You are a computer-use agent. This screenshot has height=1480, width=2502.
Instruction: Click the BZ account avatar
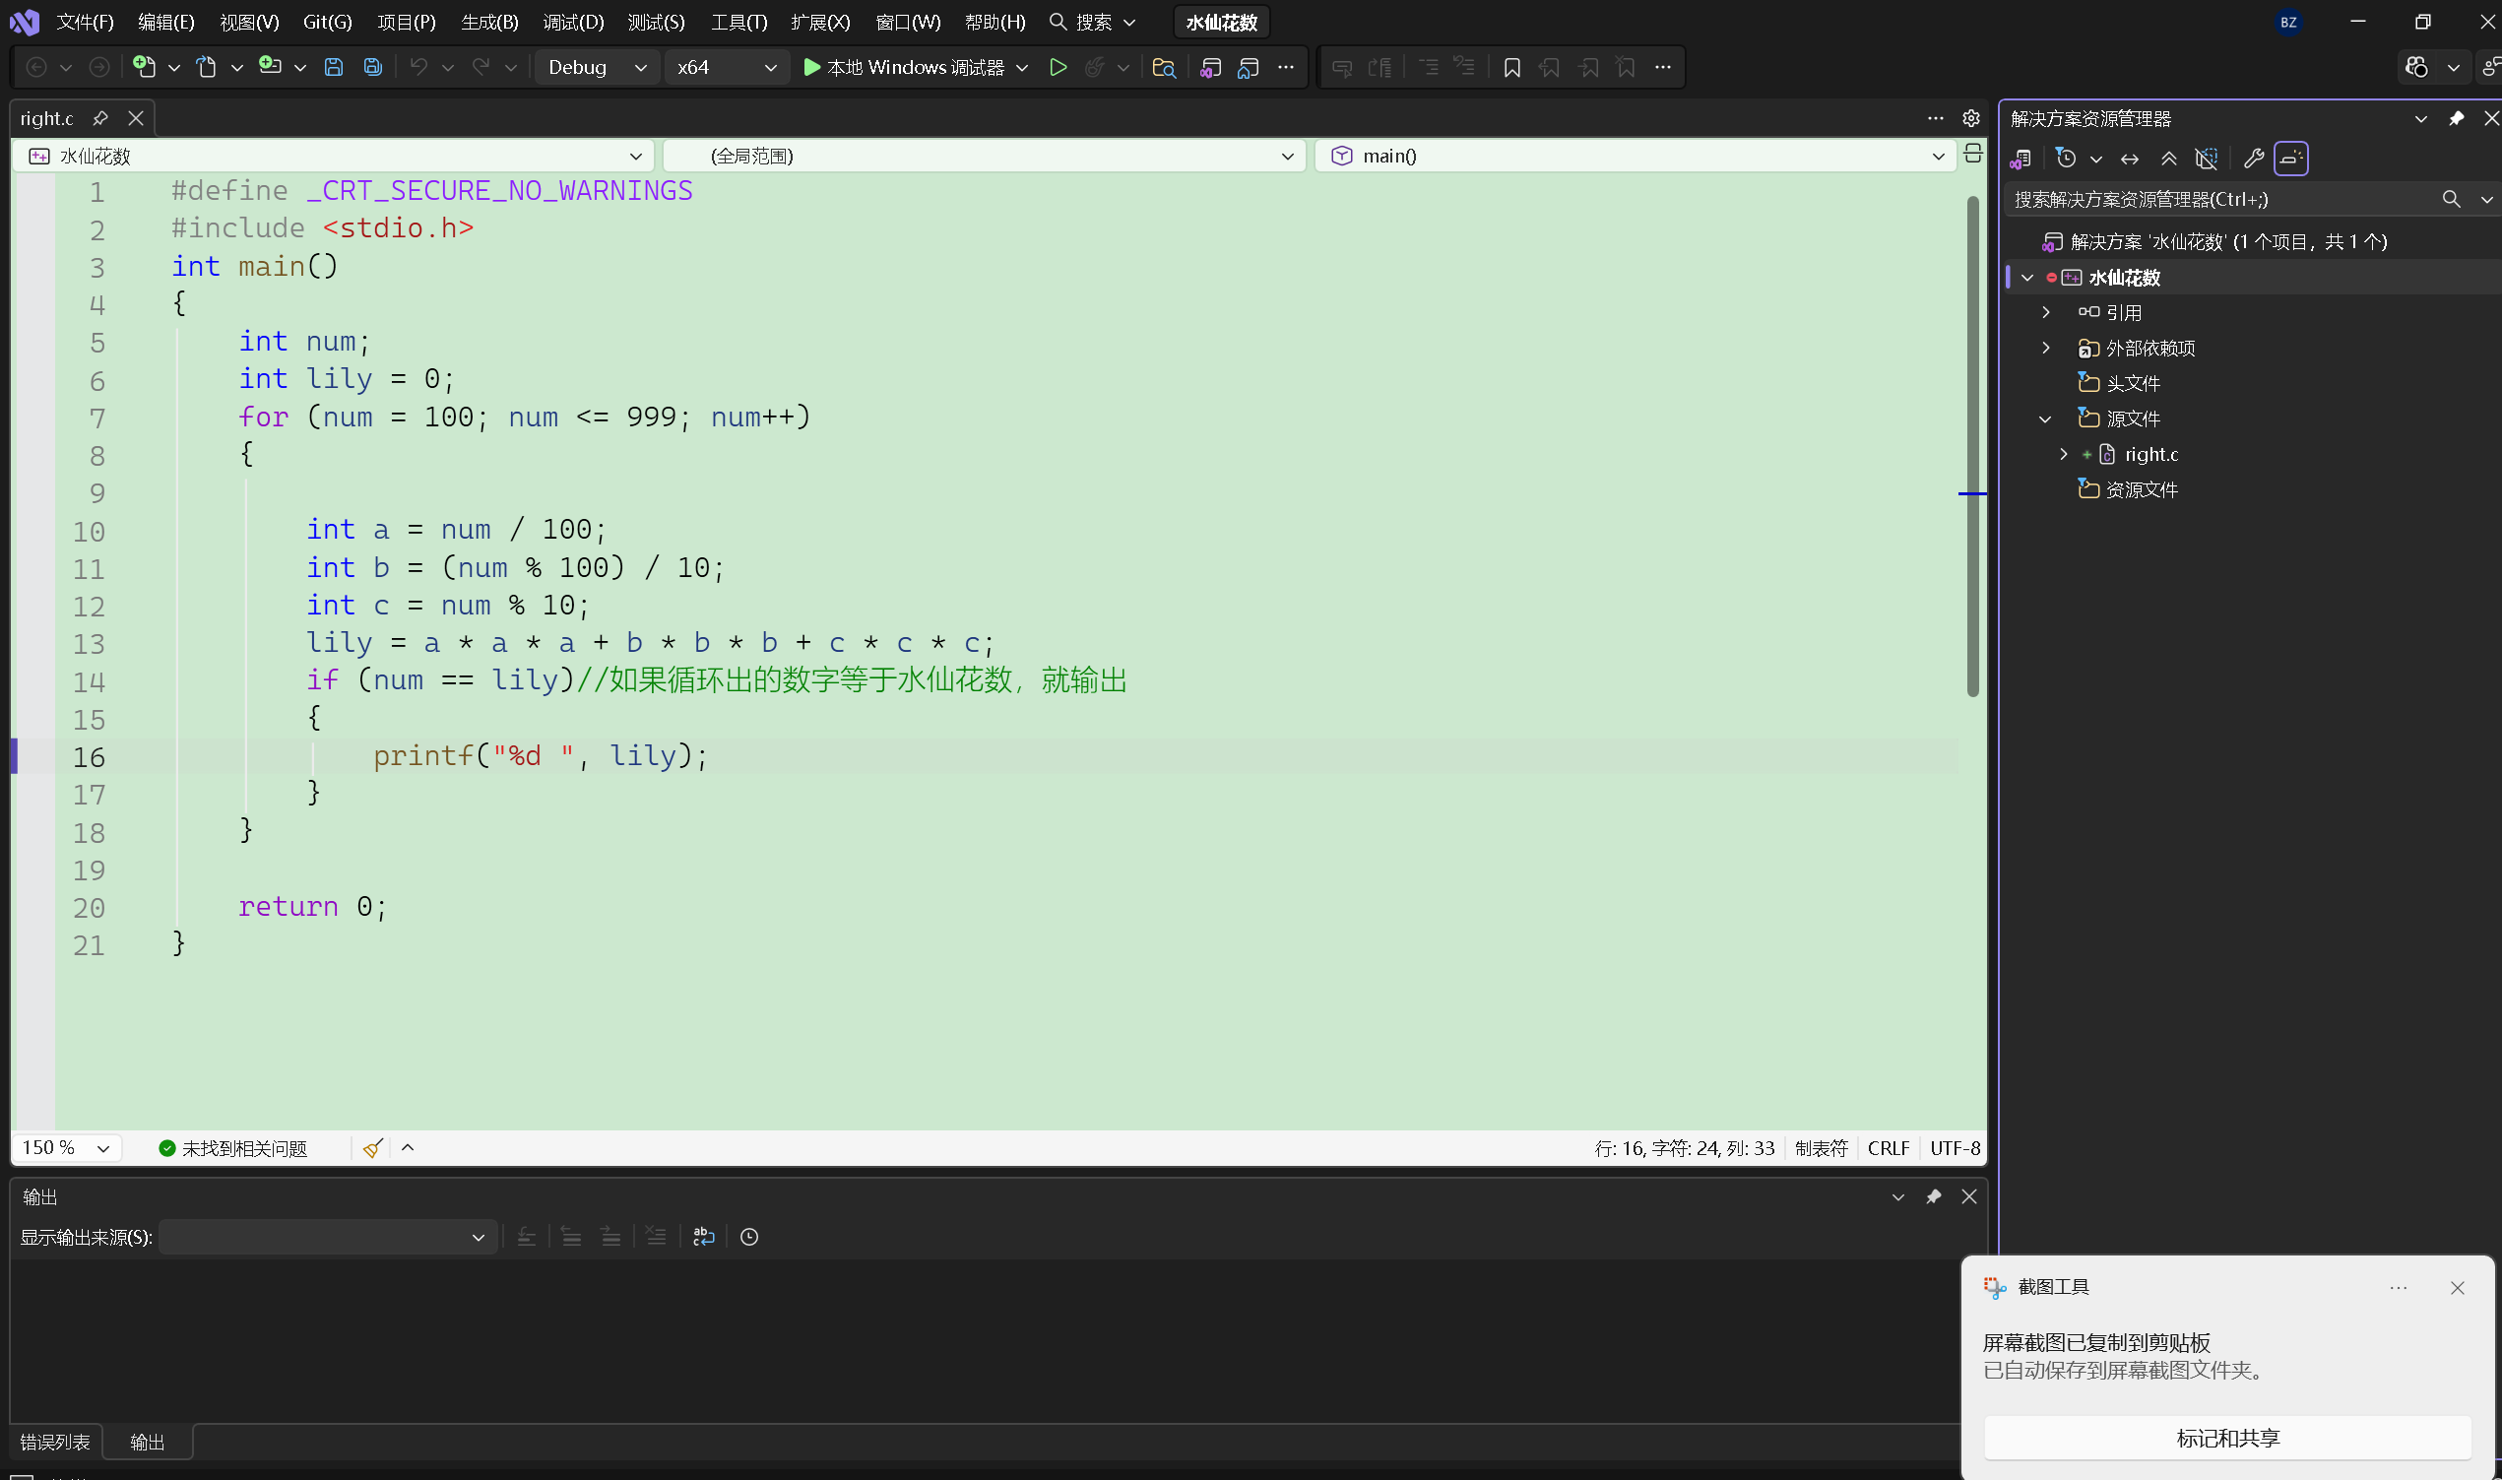[2288, 22]
